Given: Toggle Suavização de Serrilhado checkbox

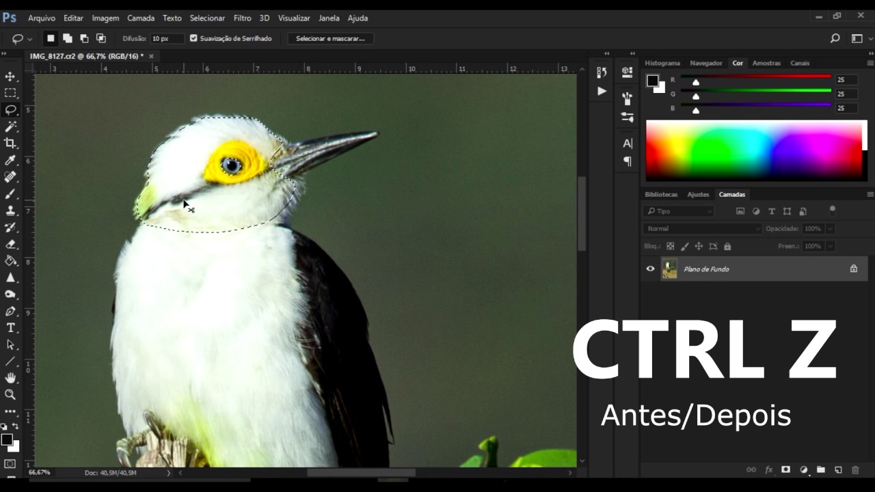Looking at the screenshot, I should tap(193, 38).
